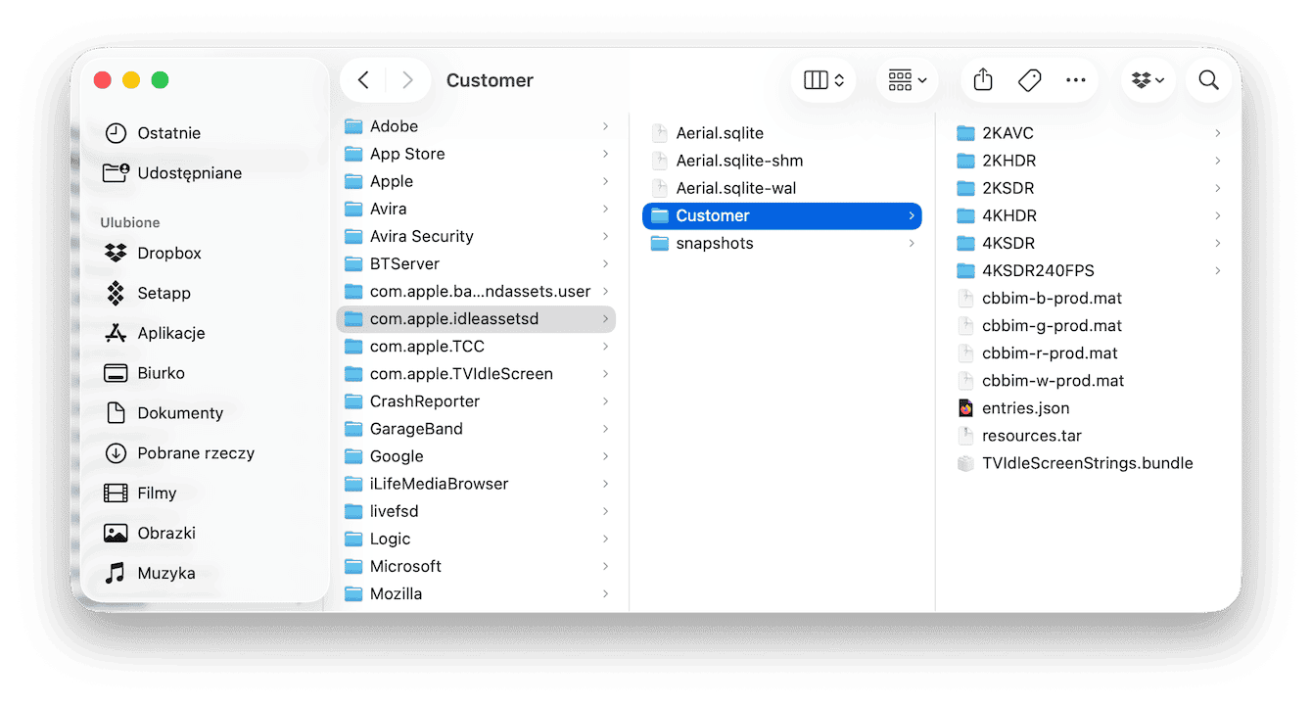Viewport: 1312px width, 705px height.
Task: Click the search magnifier icon
Action: click(1209, 80)
